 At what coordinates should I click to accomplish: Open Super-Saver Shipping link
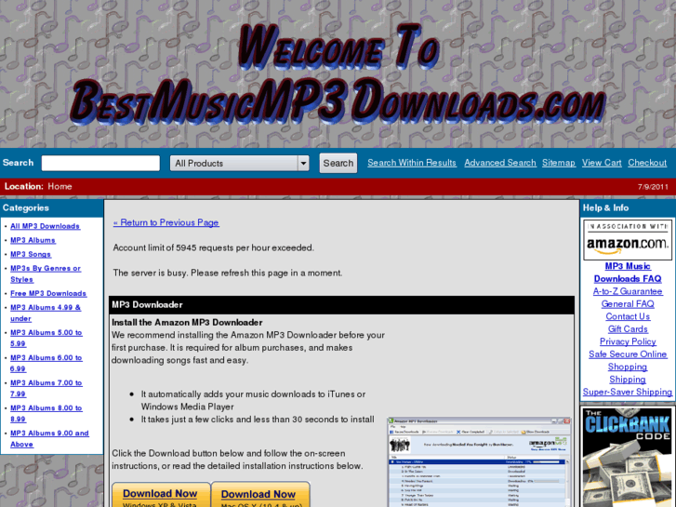pos(628,392)
